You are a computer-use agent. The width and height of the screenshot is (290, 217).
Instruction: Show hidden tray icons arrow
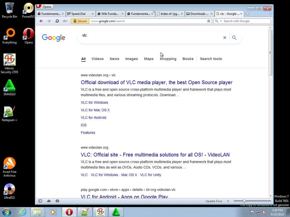point(246,212)
